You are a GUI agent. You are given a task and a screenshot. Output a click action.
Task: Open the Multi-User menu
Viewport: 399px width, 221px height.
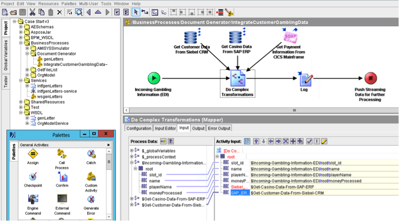(89, 4)
